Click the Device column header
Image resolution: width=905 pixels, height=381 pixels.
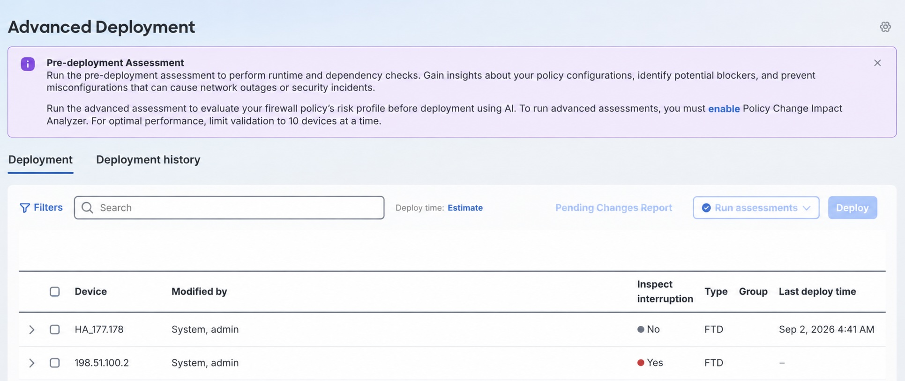click(x=90, y=292)
